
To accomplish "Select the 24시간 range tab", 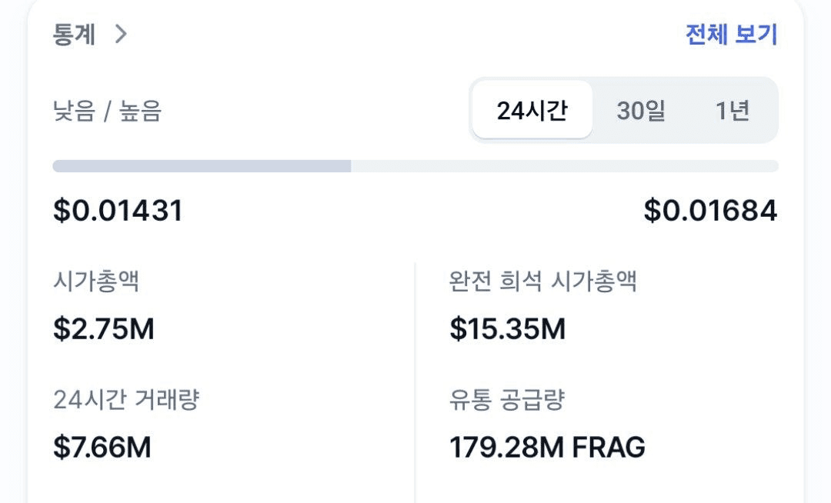I will point(532,111).
